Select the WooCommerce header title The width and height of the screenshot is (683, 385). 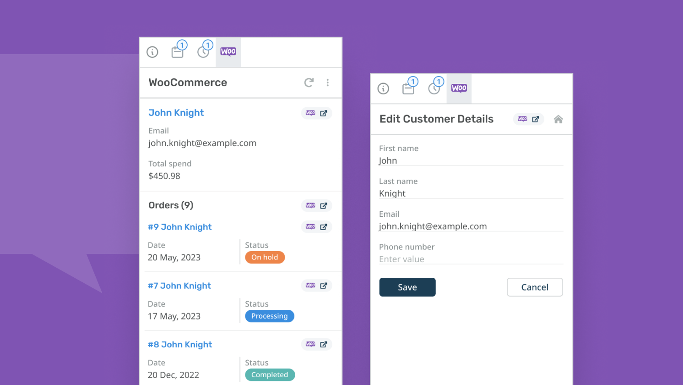click(x=188, y=82)
